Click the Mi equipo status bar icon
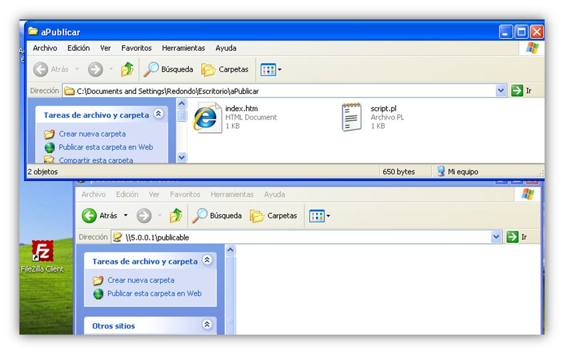The width and height of the screenshot is (564, 354). pyautogui.click(x=441, y=171)
